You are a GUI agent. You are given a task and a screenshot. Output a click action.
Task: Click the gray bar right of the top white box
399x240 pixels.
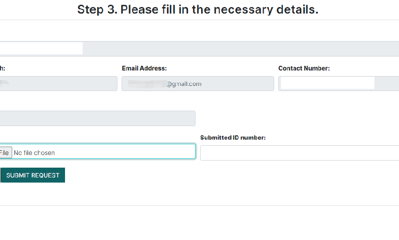(x=241, y=49)
